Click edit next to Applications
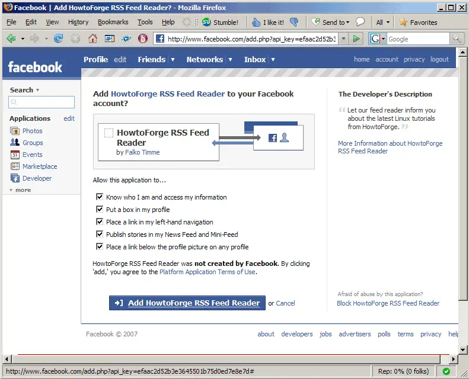Image resolution: width=469 pixels, height=379 pixels. pyautogui.click(x=69, y=118)
